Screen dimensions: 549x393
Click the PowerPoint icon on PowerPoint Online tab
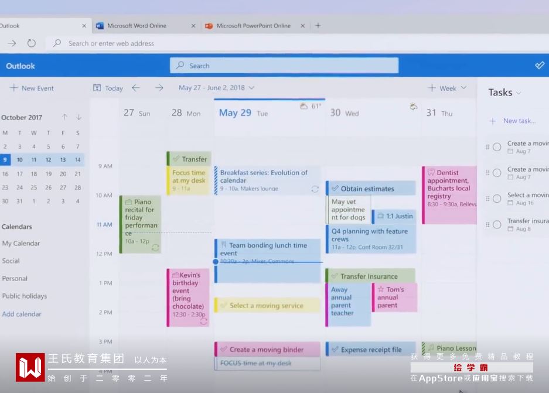[209, 26]
